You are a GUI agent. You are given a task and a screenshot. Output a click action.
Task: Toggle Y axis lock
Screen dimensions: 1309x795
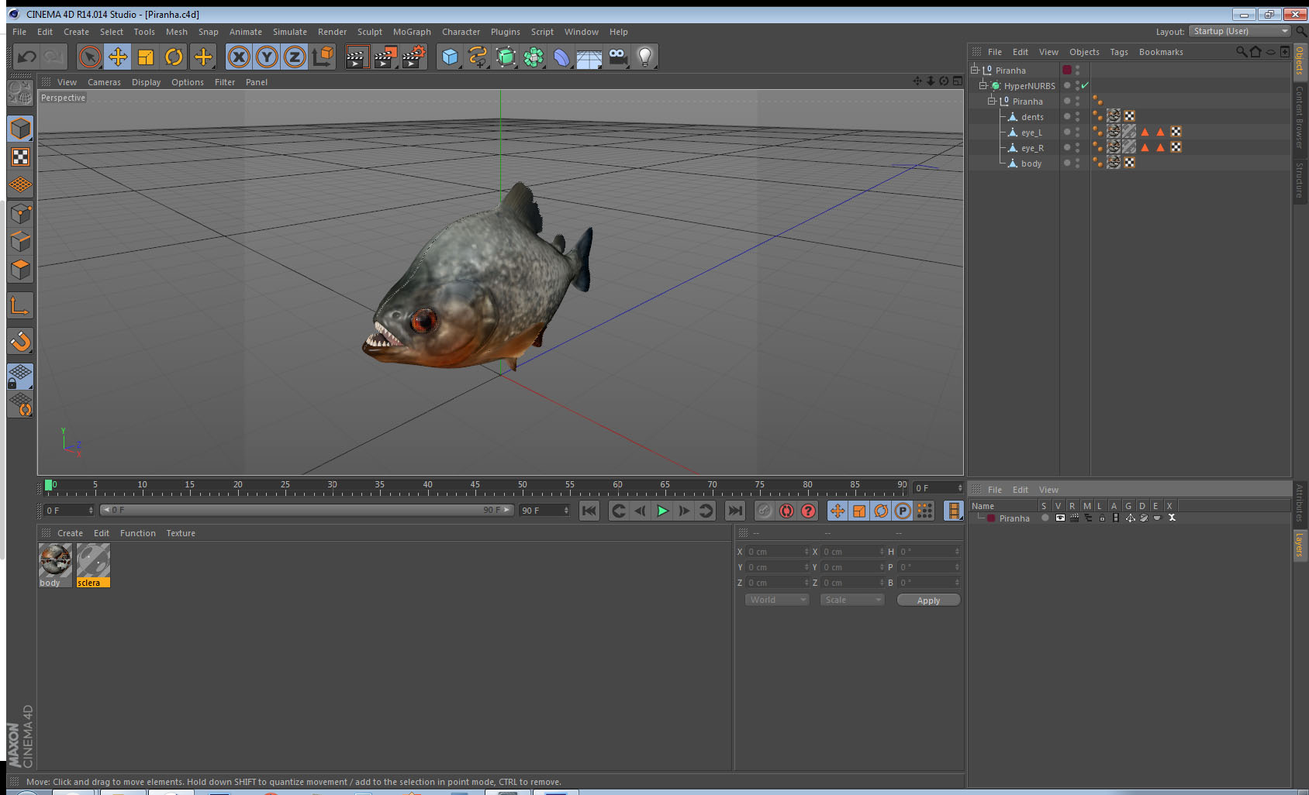(x=267, y=57)
